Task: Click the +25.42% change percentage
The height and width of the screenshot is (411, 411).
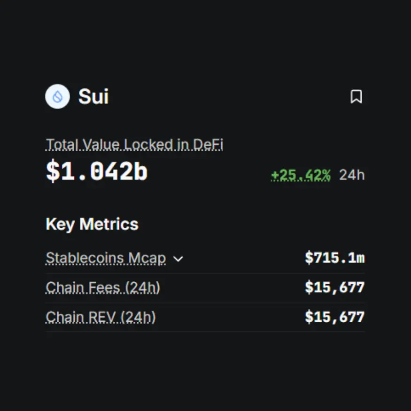Action: coord(301,175)
